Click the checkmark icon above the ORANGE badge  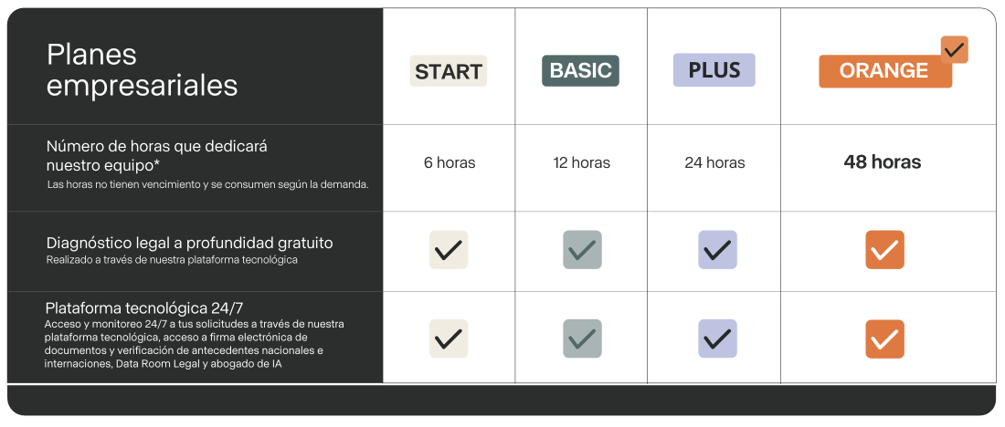(955, 49)
